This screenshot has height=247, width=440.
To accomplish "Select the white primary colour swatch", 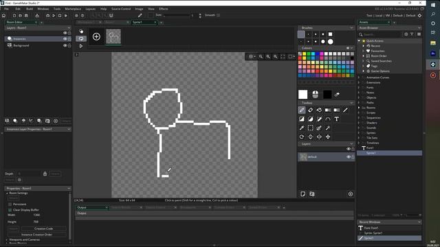I will (x=302, y=95).
